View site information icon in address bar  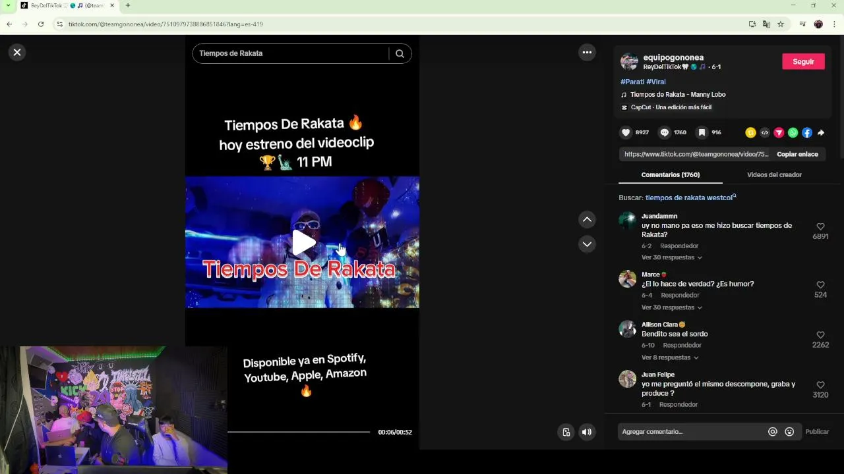pyautogui.click(x=59, y=24)
